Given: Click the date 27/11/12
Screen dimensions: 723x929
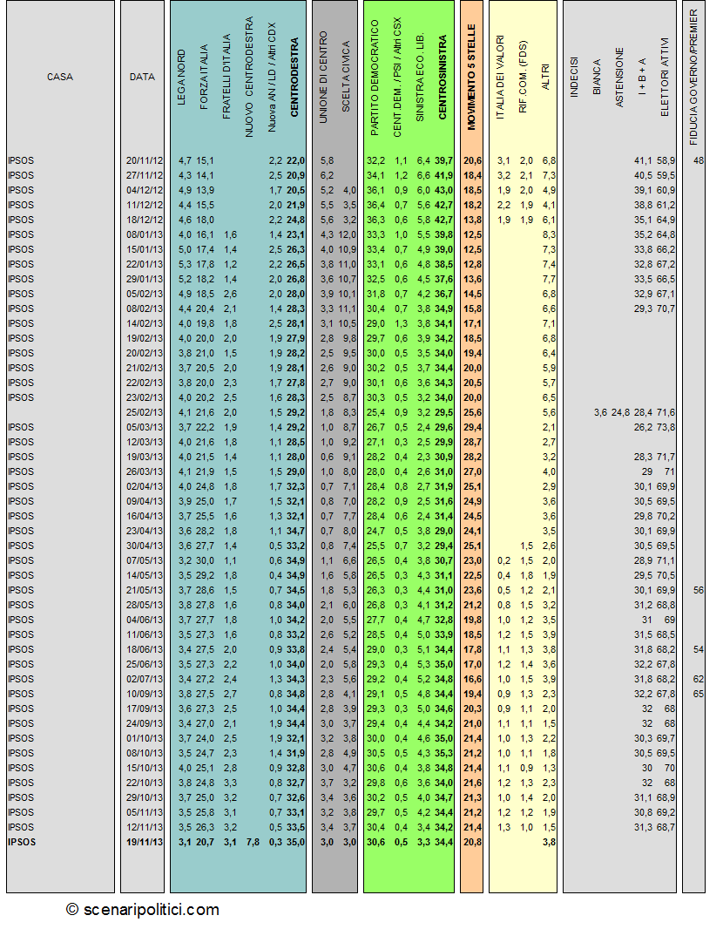Looking at the screenshot, I should [x=145, y=175].
